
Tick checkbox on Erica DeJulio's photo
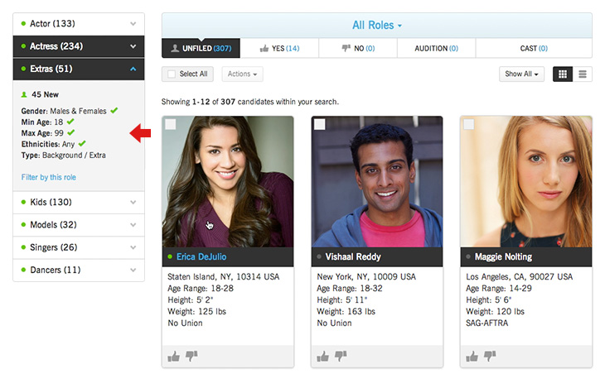(x=171, y=125)
